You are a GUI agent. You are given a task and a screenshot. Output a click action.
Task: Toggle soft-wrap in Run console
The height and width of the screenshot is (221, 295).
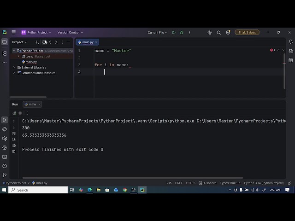[14, 134]
